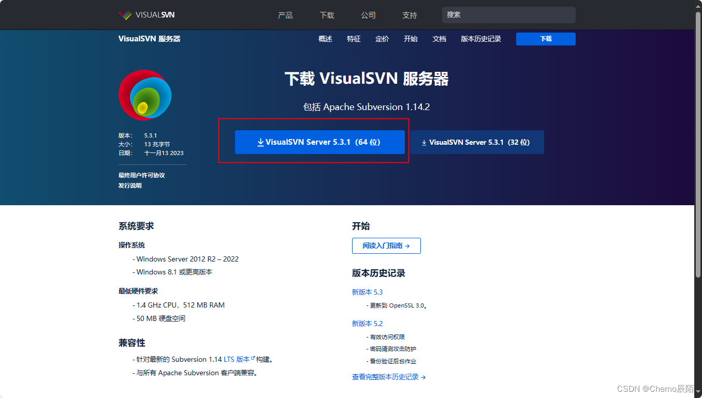This screenshot has height=398, width=702.
Task: Go to the 特征 section tab
Action: pos(354,39)
